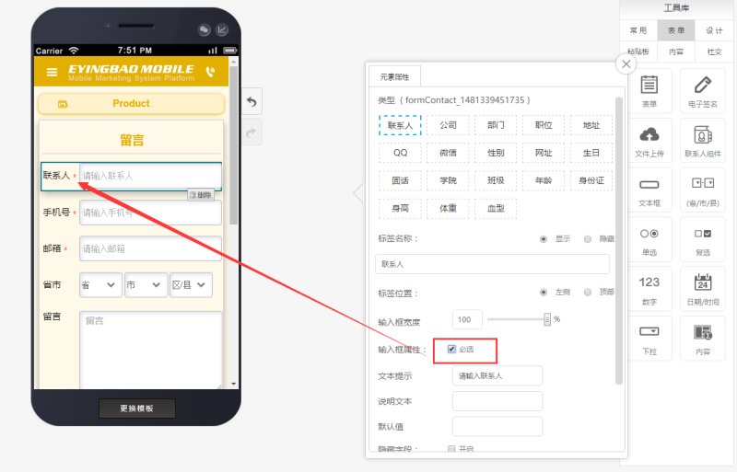Tap the phone call icon in header

211,72
